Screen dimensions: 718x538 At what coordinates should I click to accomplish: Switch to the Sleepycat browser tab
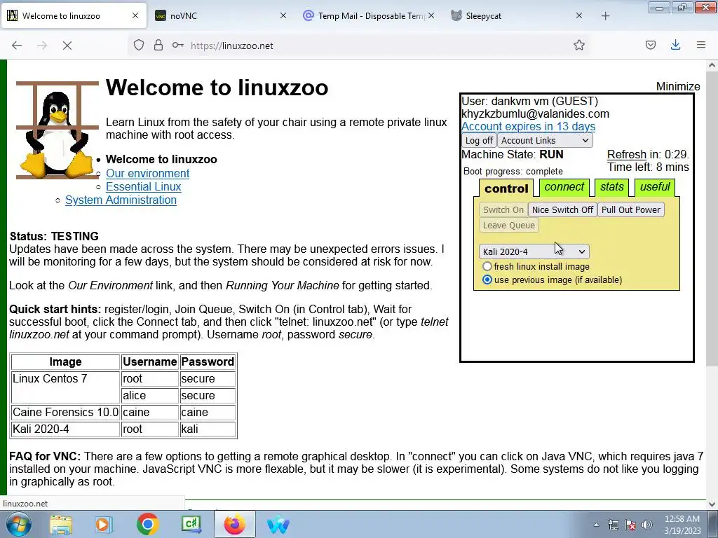pos(517,15)
